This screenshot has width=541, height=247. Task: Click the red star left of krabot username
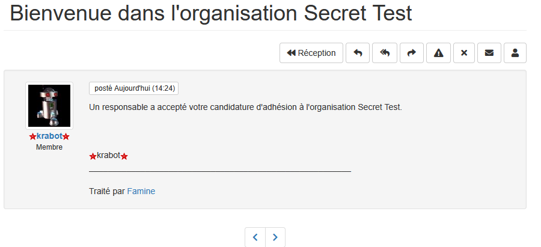click(x=32, y=137)
